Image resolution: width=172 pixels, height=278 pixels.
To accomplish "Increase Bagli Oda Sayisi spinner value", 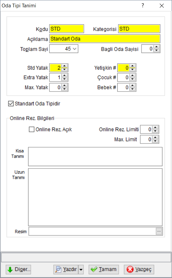I will [156, 47].
